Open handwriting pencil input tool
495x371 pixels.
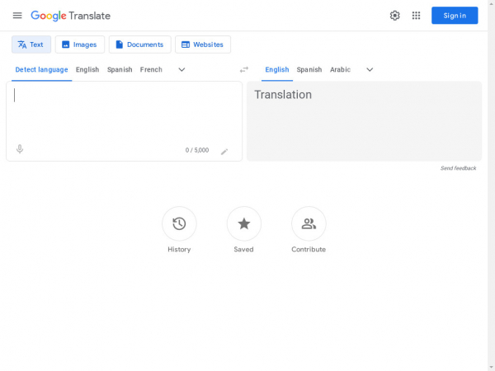pyautogui.click(x=224, y=152)
